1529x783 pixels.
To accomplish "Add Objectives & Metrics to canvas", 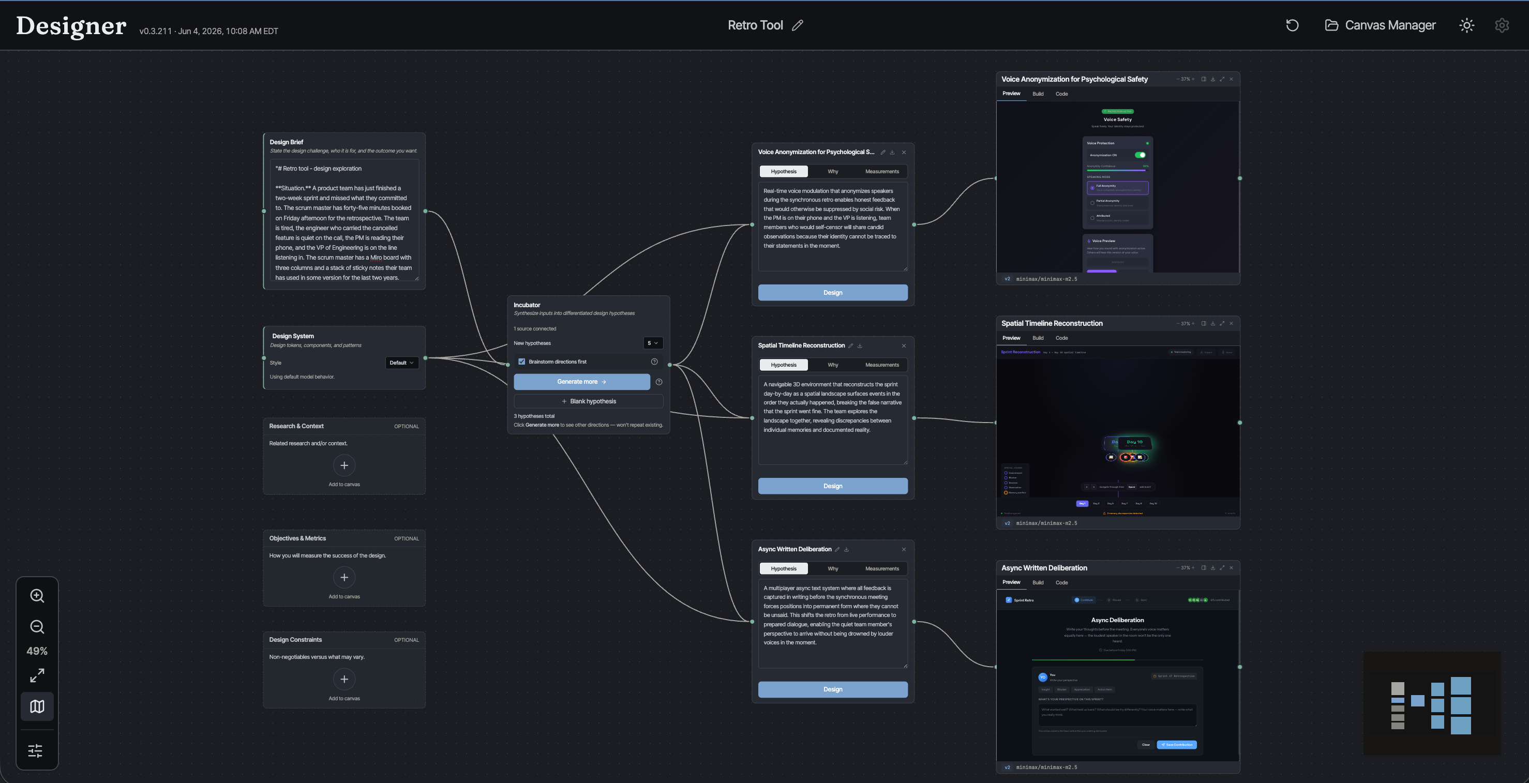I will click(344, 578).
